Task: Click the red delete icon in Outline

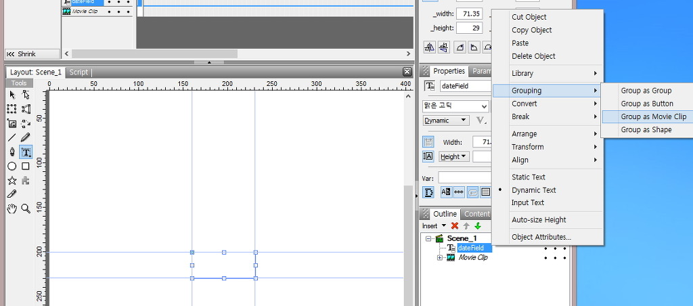Action: point(455,226)
